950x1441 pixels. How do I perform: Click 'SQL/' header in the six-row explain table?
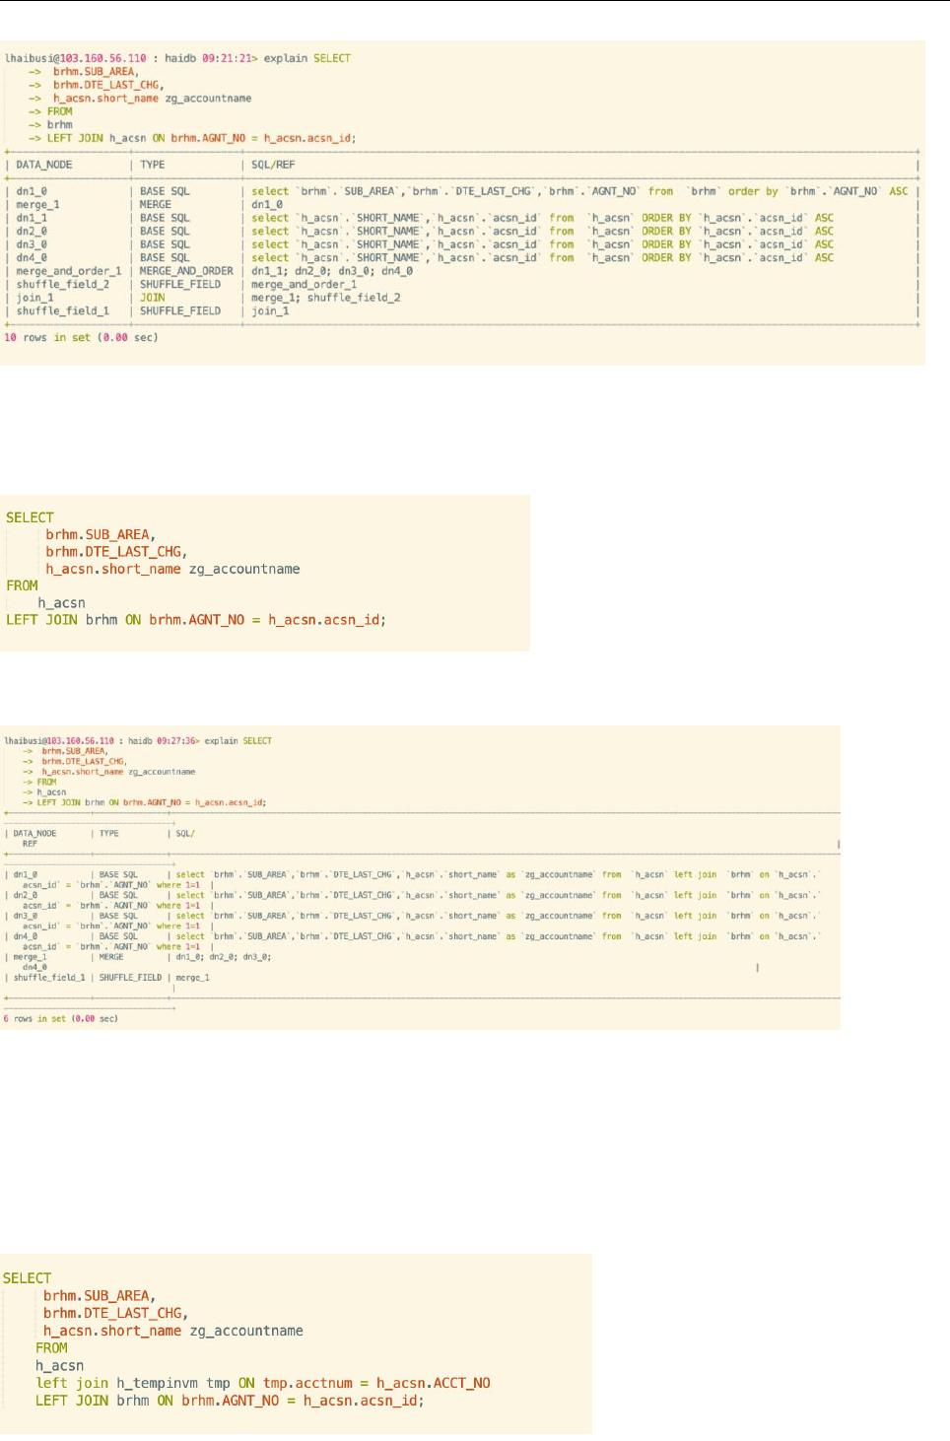[185, 834]
